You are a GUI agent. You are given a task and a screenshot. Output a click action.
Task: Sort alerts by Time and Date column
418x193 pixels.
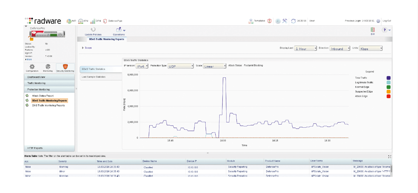[x=119, y=161]
